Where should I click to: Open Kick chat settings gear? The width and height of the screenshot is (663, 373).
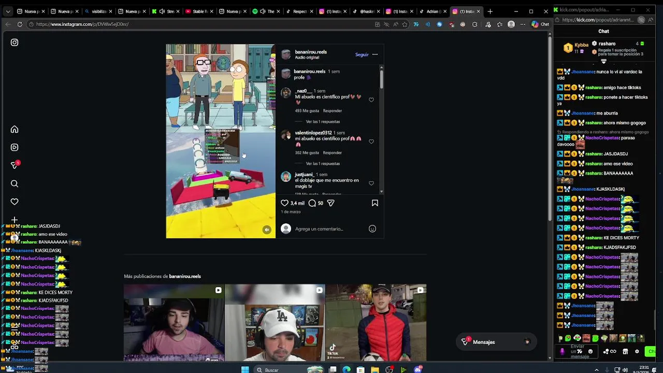click(x=637, y=351)
